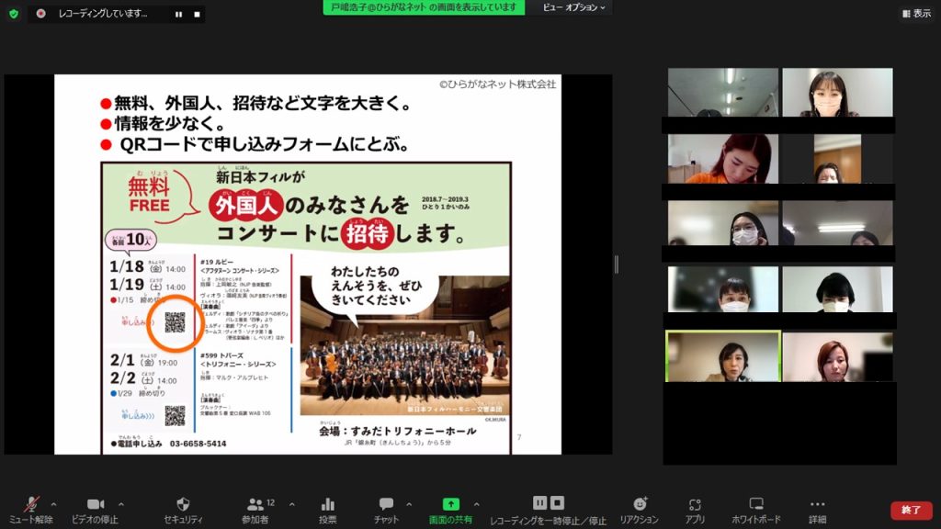Click the phone number 03-6658-5414
The image size is (941, 529).
[x=198, y=444]
